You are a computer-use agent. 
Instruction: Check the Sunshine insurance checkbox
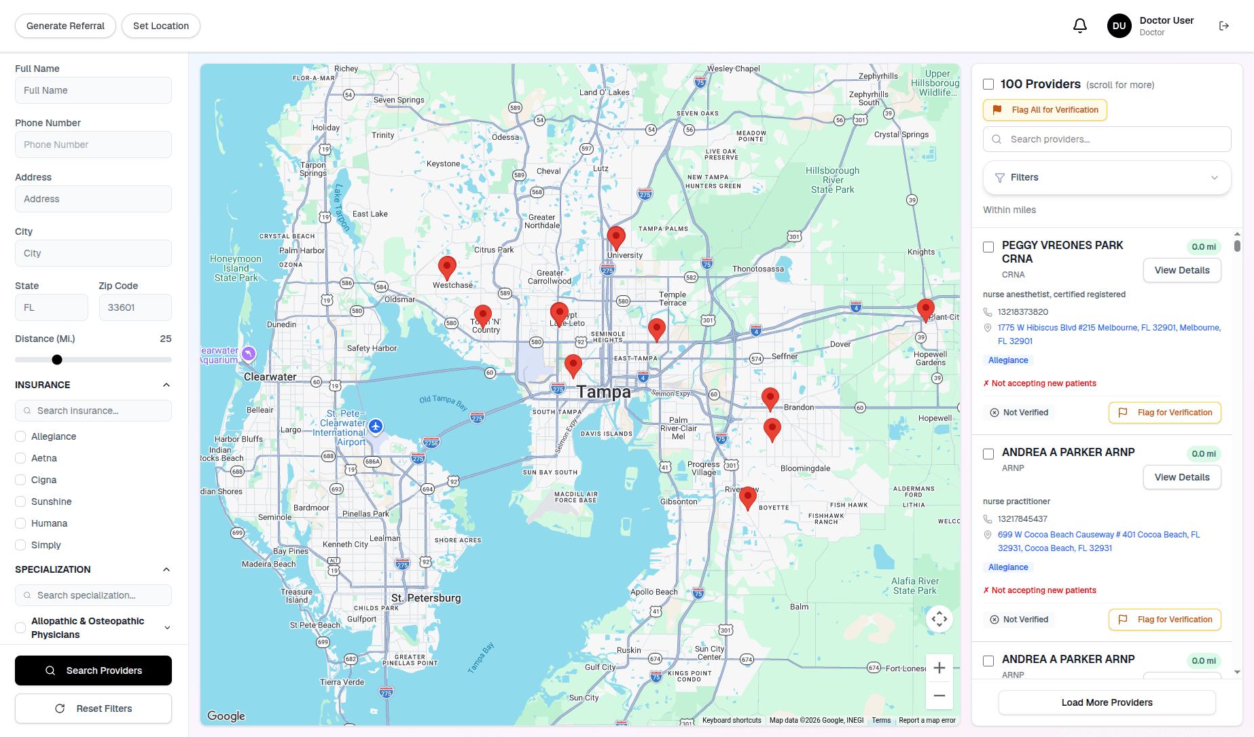[20, 502]
